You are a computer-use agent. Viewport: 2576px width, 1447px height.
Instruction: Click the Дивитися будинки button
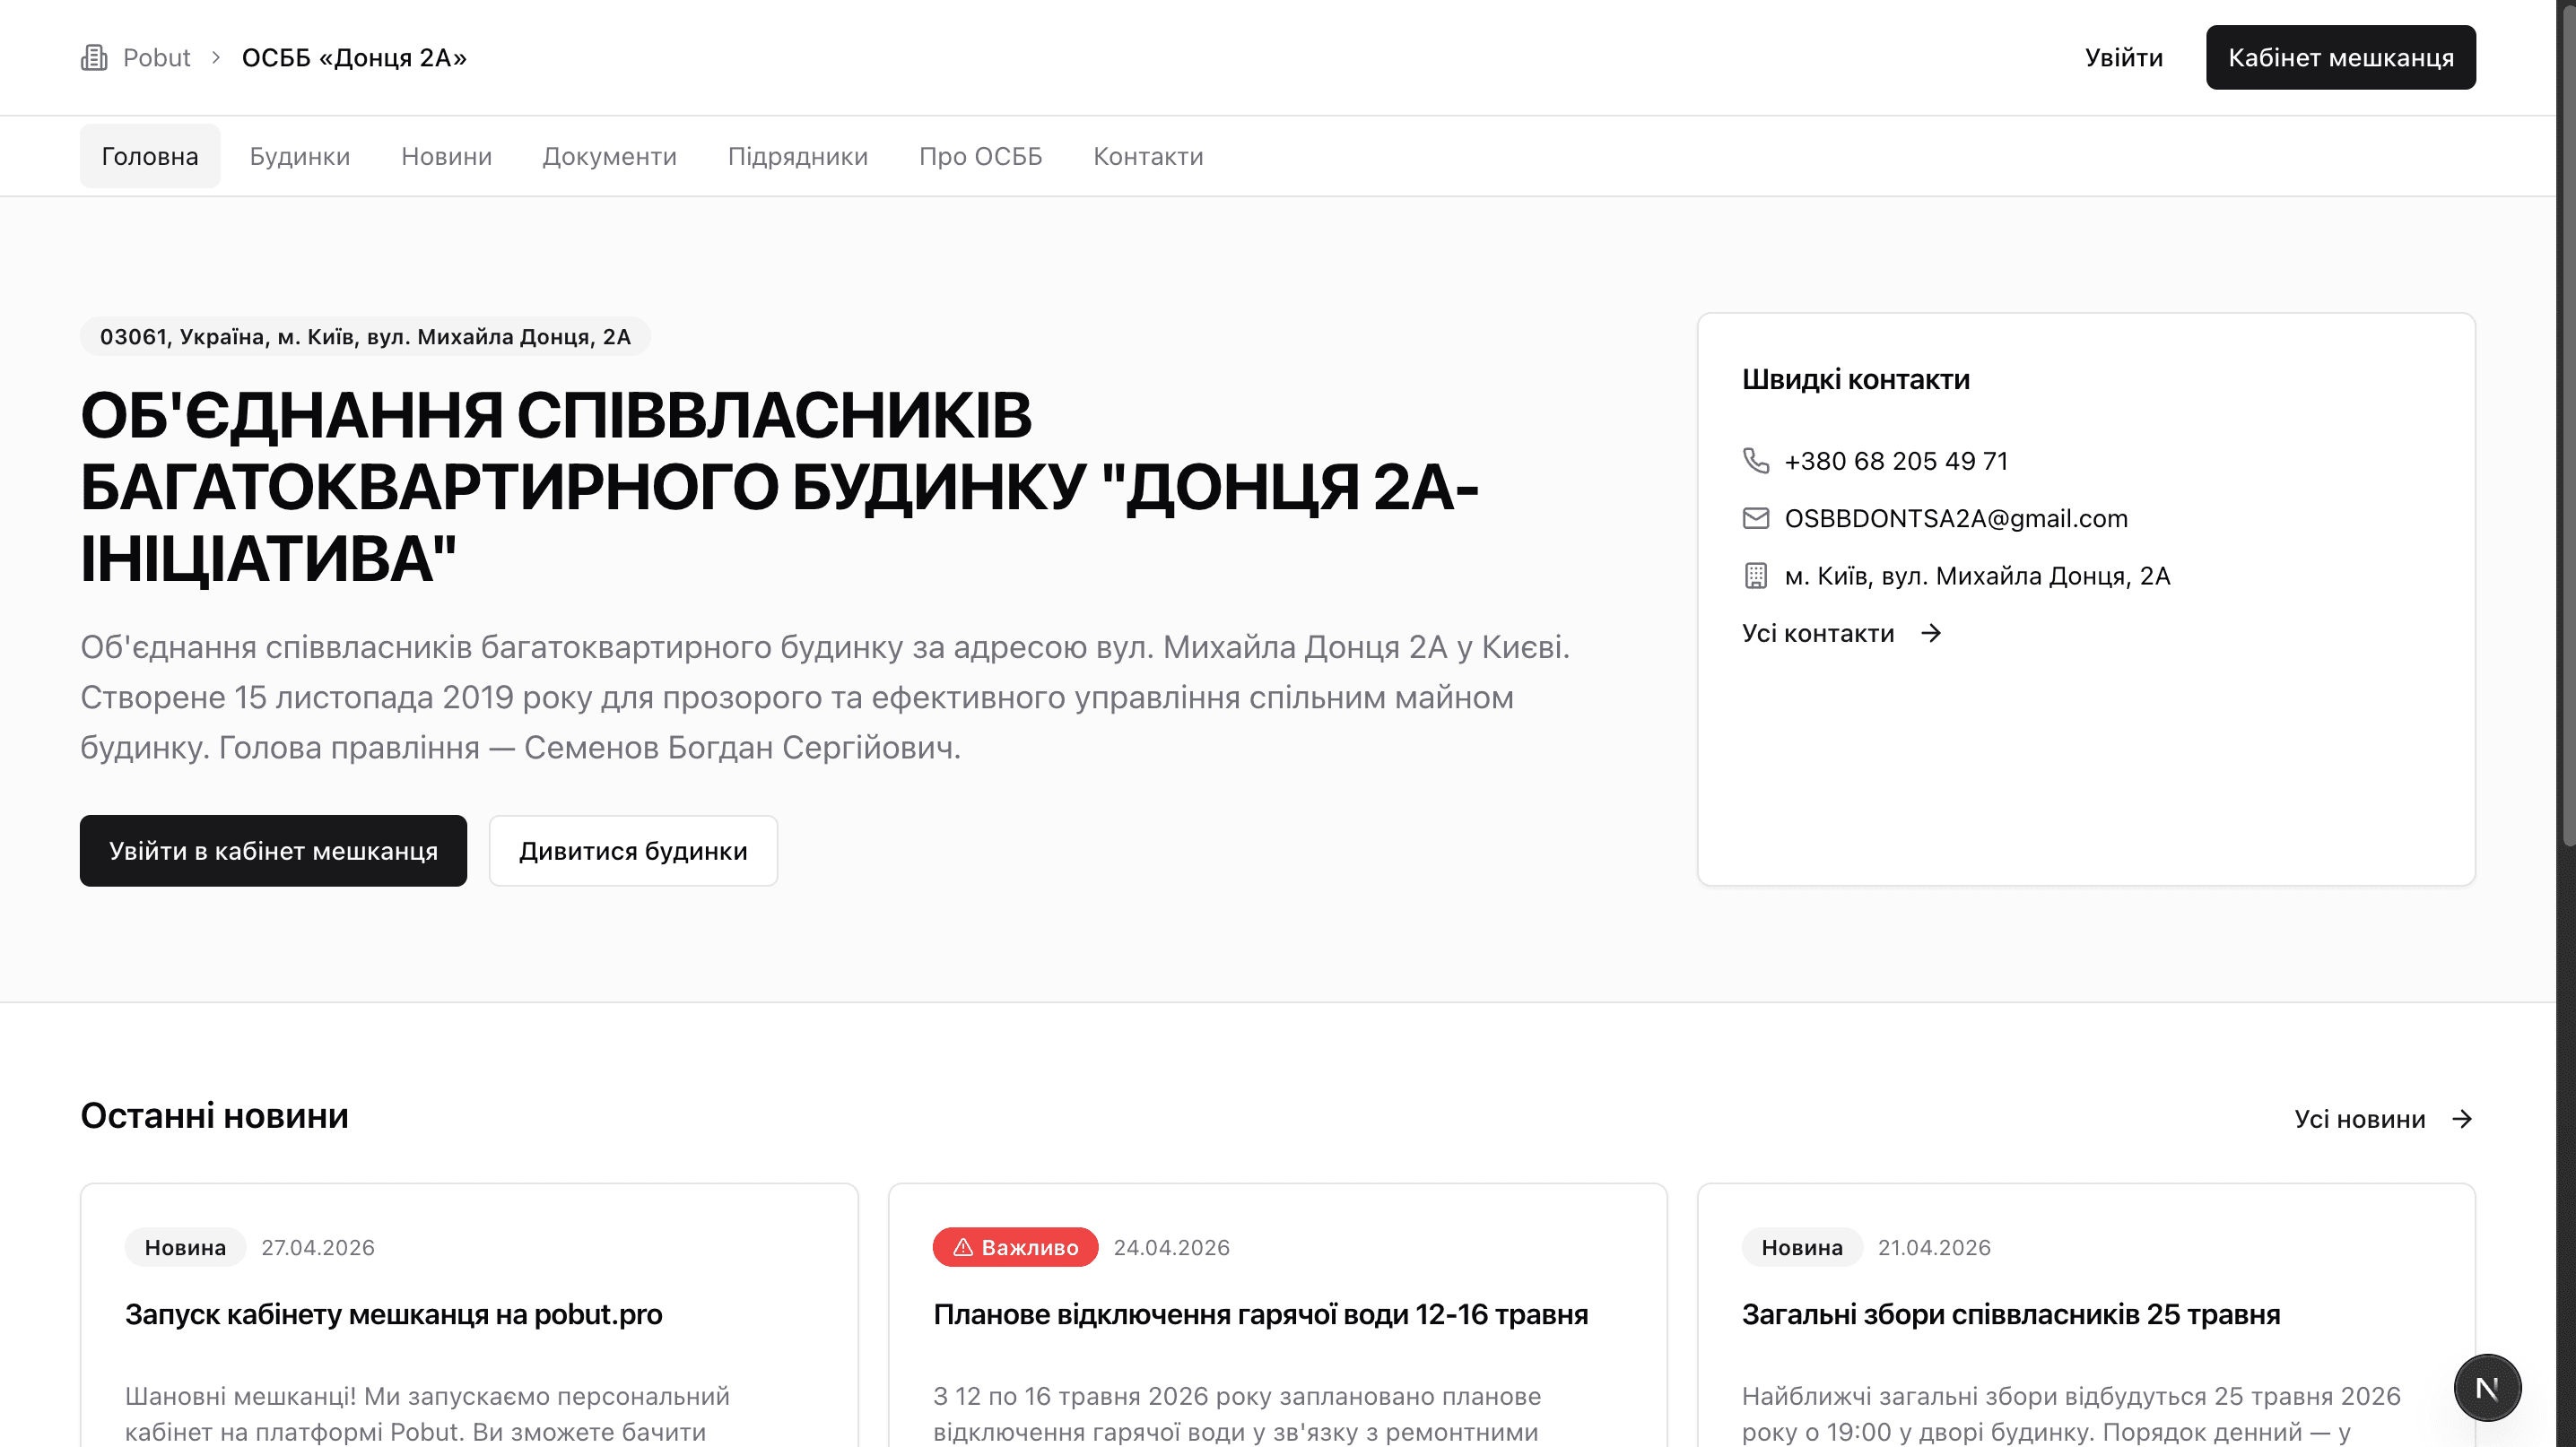coord(633,852)
